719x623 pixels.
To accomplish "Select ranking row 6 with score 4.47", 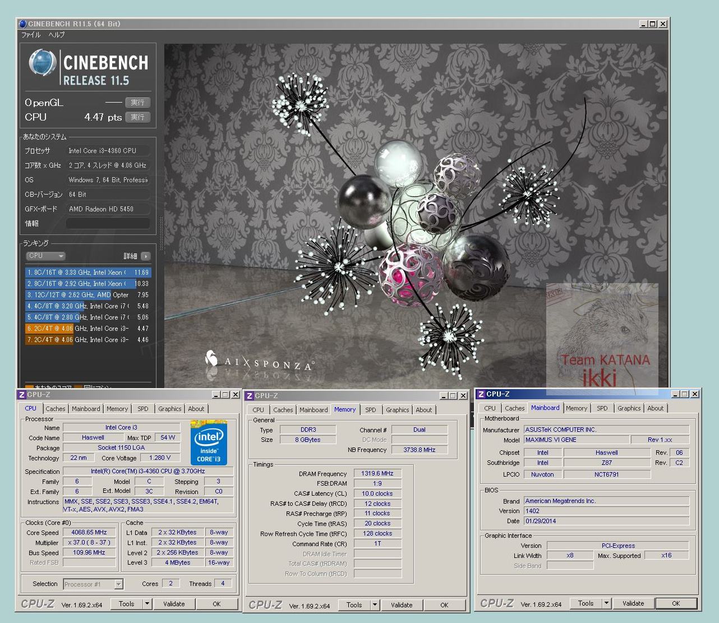I will (87, 329).
